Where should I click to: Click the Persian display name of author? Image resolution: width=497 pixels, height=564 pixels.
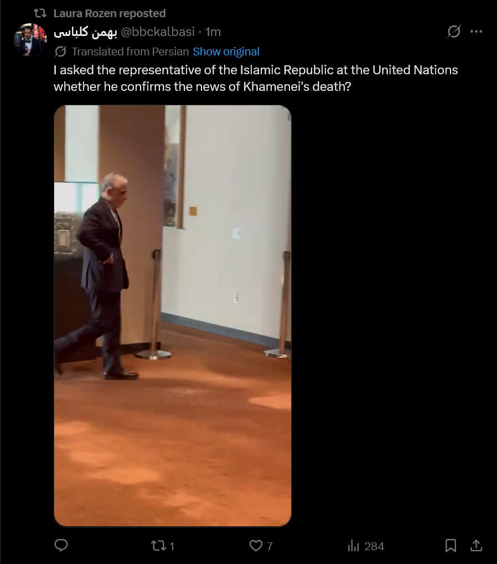coord(86,32)
